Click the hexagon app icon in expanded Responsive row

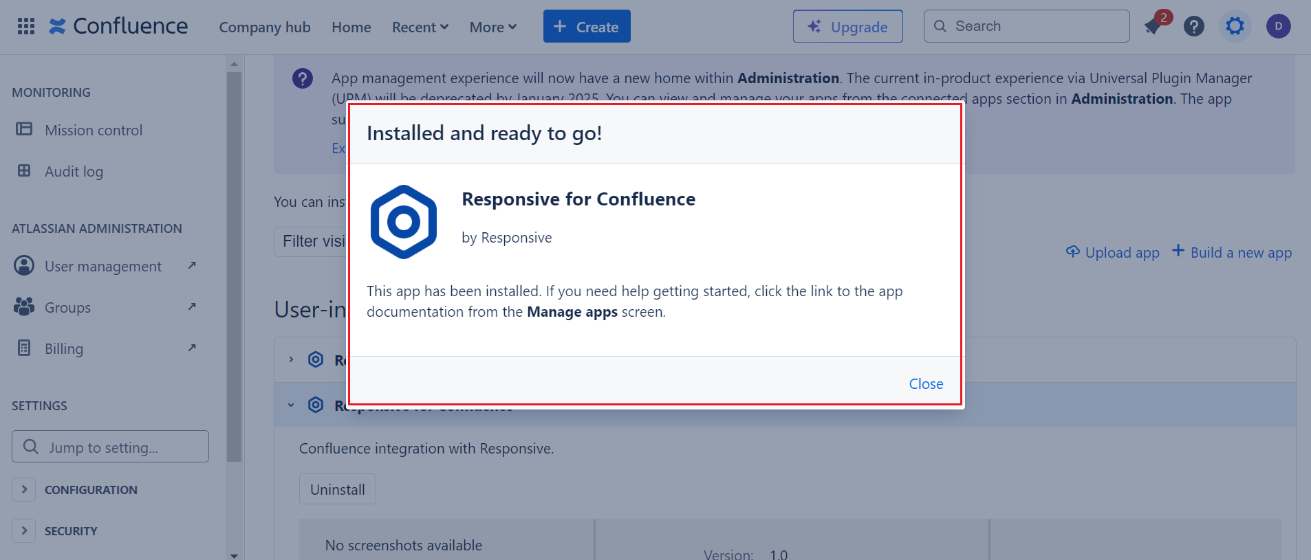(316, 405)
